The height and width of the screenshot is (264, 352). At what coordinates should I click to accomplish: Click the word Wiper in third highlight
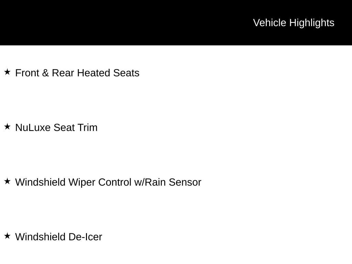(x=82, y=182)
